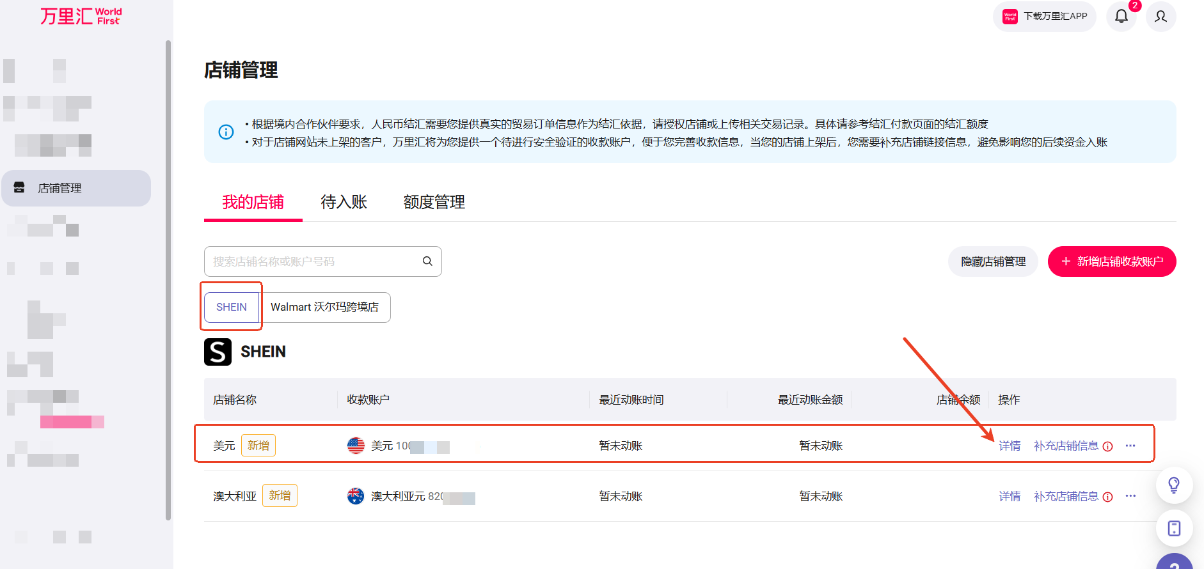Switch to the 待入账 tab
Viewport: 1204px width, 569px height.
coord(344,203)
